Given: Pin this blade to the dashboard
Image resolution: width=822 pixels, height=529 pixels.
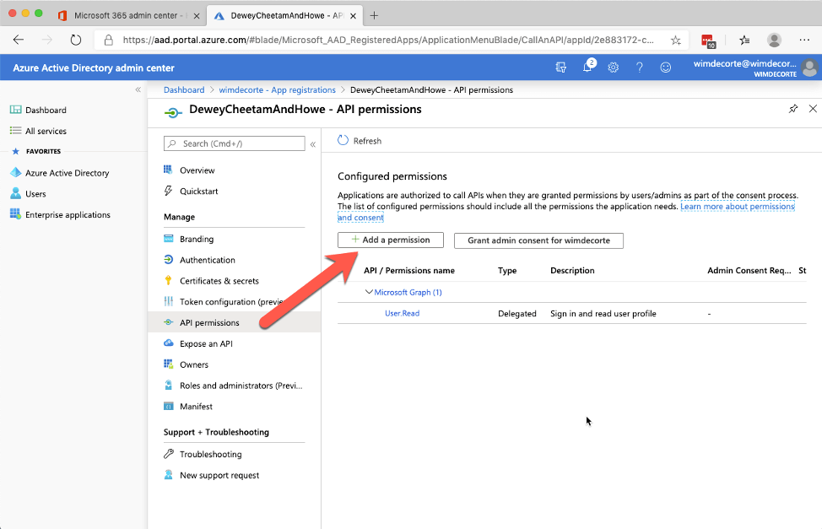Looking at the screenshot, I should 793,109.
